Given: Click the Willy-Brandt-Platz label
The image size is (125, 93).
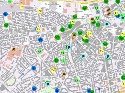Looking at the screenshot, I should point(78,12).
